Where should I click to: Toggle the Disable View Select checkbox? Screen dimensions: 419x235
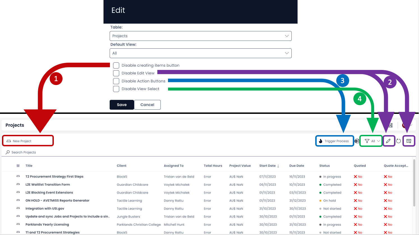tap(116, 89)
